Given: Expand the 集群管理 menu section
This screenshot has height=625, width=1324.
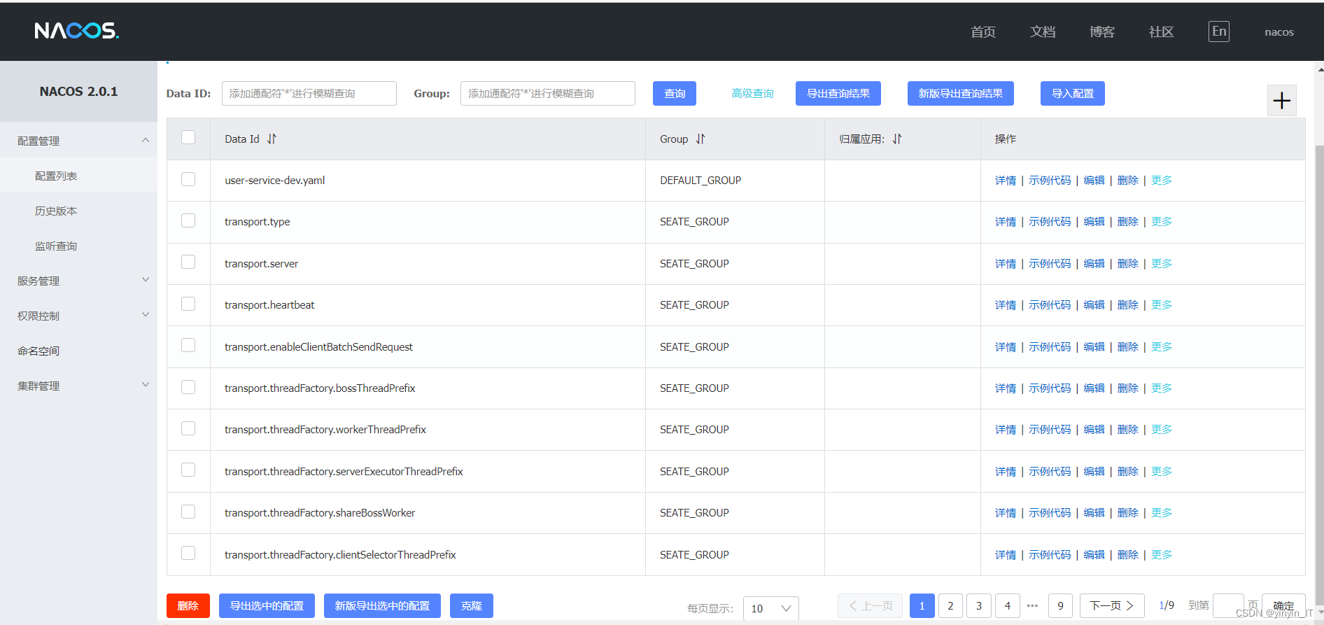Looking at the screenshot, I should 78,386.
